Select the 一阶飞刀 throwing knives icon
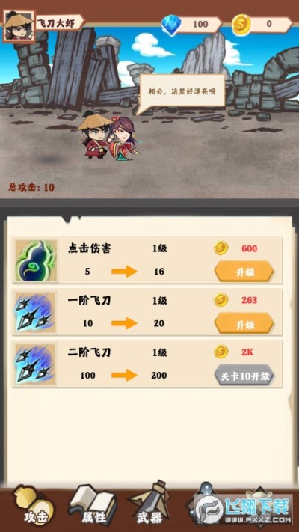The image size is (299, 532). coord(35,312)
